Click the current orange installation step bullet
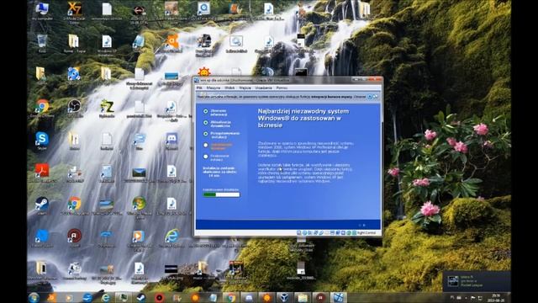Image resolution: width=538 pixels, height=303 pixels. pos(205,146)
